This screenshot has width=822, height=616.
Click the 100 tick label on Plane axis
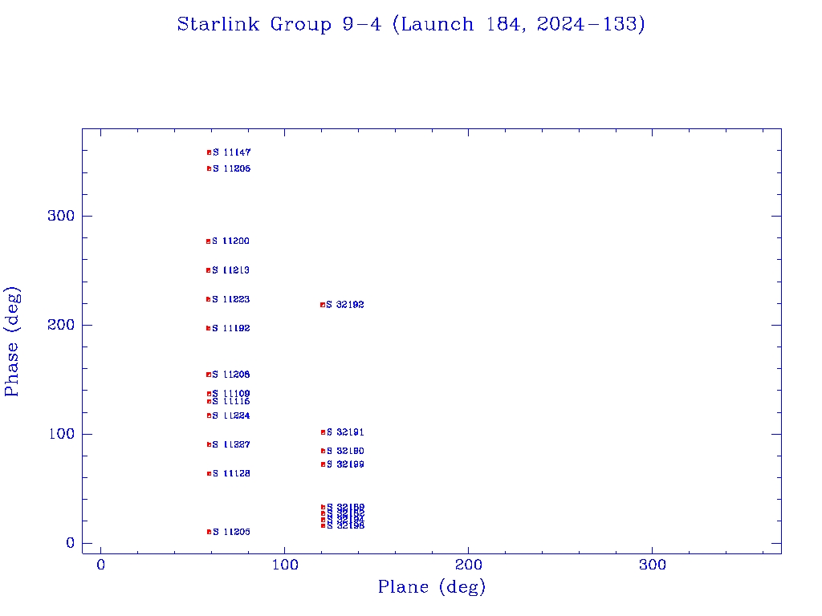tap(285, 565)
